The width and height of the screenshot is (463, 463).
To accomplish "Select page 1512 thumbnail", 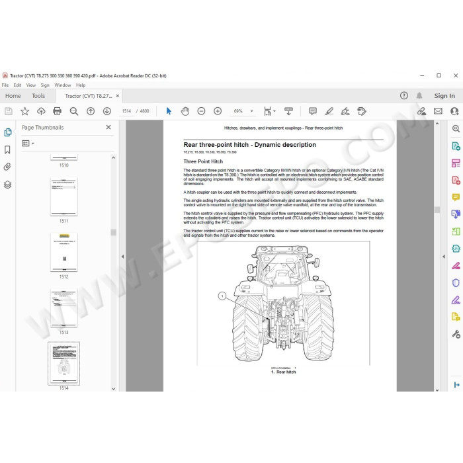I will [63, 253].
